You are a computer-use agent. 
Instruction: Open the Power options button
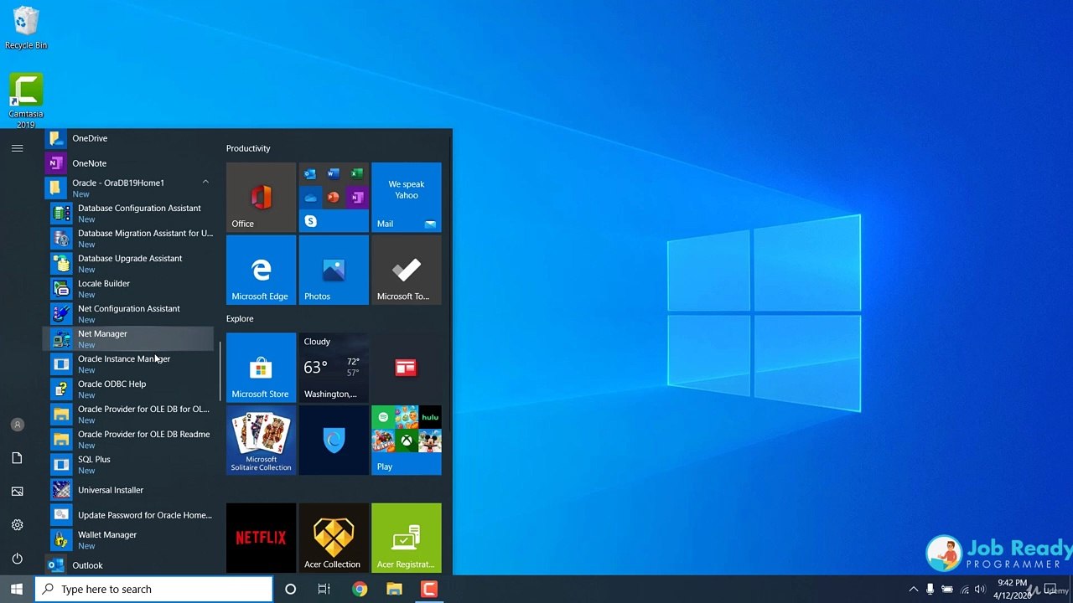(17, 559)
